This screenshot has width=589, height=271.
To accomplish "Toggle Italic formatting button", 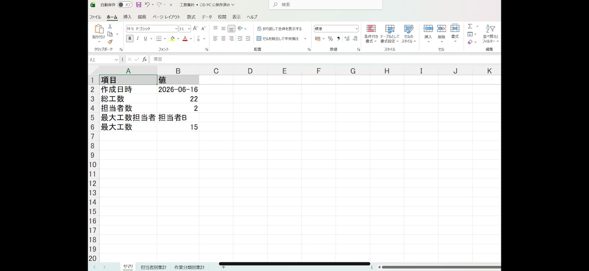I will click(138, 39).
